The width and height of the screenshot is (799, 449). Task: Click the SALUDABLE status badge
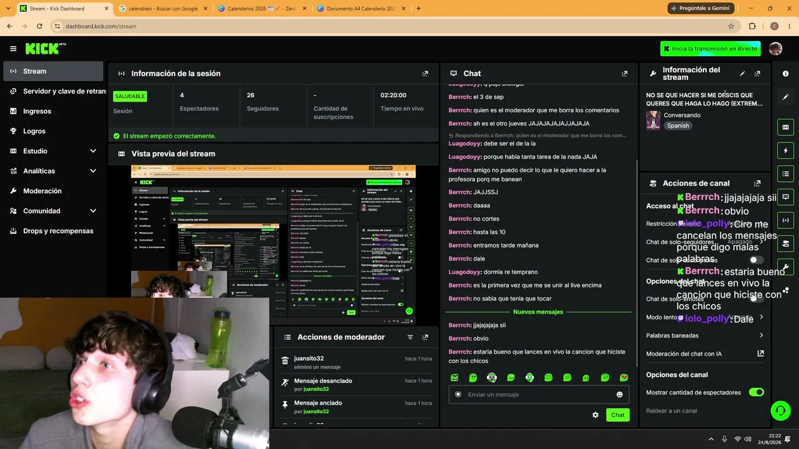click(130, 96)
